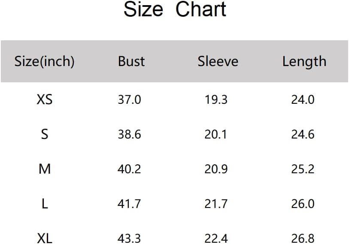Viewport: 349px width, 244px height.
Task: Click the L size row label
Action: 44,204
